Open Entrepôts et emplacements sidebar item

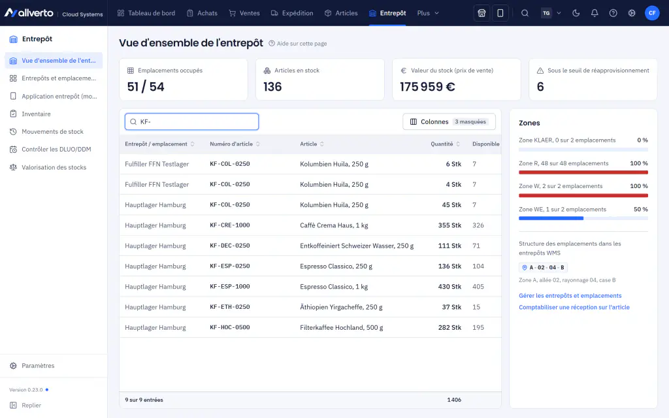(54, 78)
